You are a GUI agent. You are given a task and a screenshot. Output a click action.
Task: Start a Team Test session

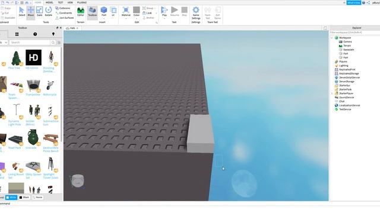click(x=208, y=13)
